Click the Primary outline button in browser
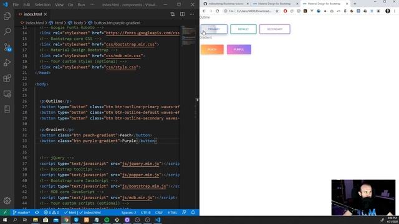This screenshot has width=399, height=224. click(x=214, y=29)
